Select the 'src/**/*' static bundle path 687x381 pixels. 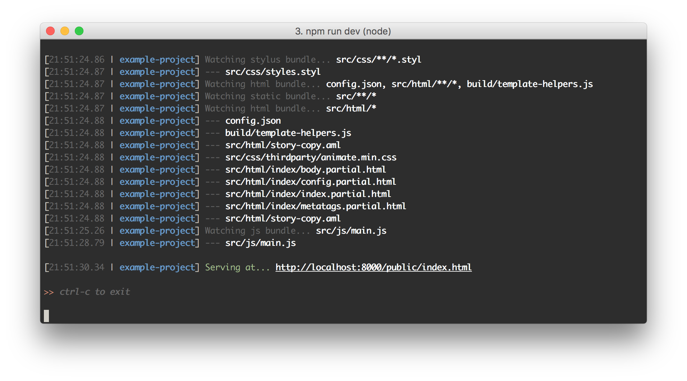pyautogui.click(x=356, y=96)
